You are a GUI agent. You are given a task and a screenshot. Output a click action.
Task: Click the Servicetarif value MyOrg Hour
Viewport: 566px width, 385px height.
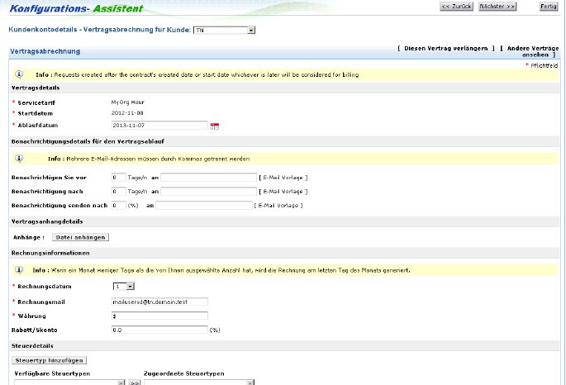click(x=127, y=102)
